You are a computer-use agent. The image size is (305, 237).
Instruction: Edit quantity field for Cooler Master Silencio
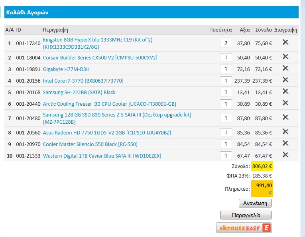coord(226,144)
